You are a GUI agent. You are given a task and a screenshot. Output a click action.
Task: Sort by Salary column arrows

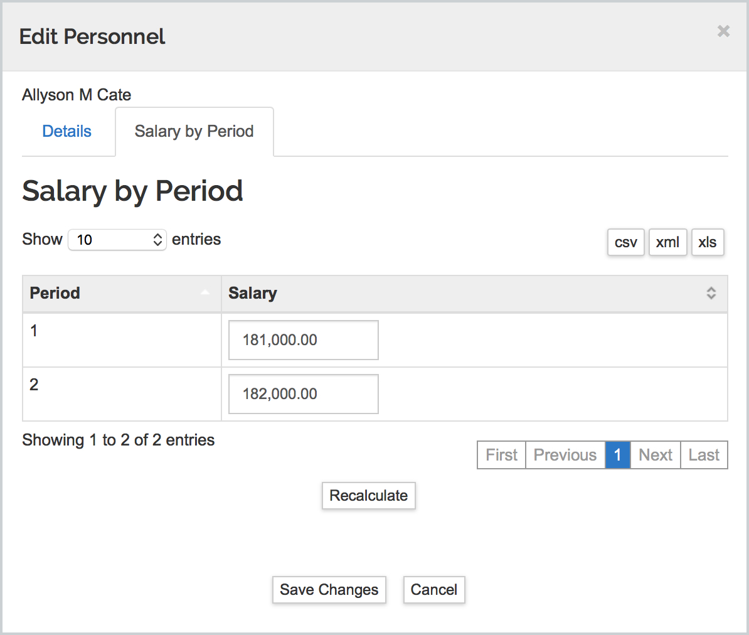pos(711,293)
